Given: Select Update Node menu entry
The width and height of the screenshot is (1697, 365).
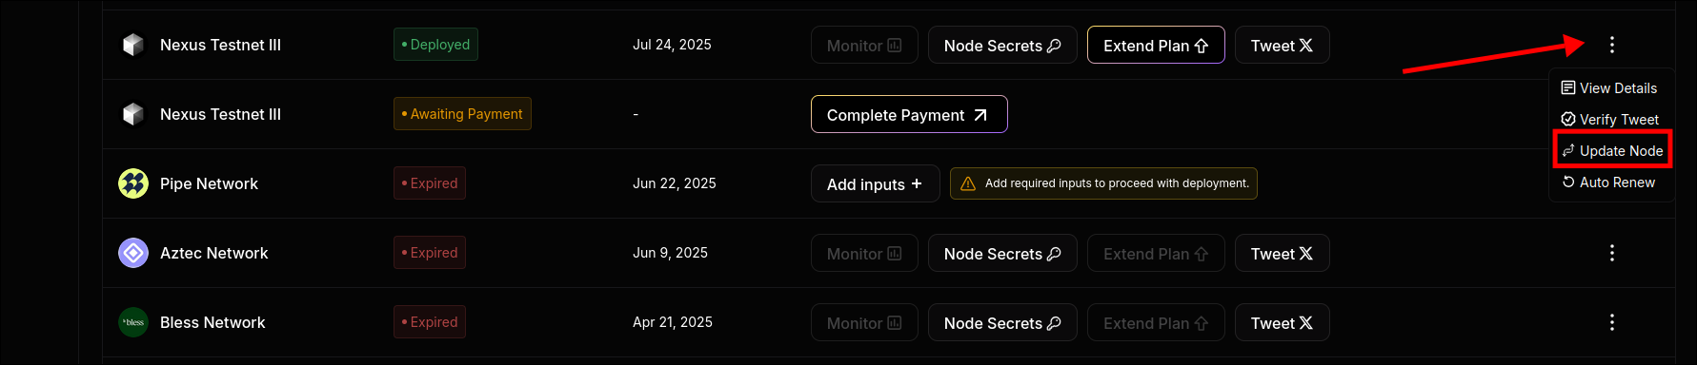Looking at the screenshot, I should 1612,151.
